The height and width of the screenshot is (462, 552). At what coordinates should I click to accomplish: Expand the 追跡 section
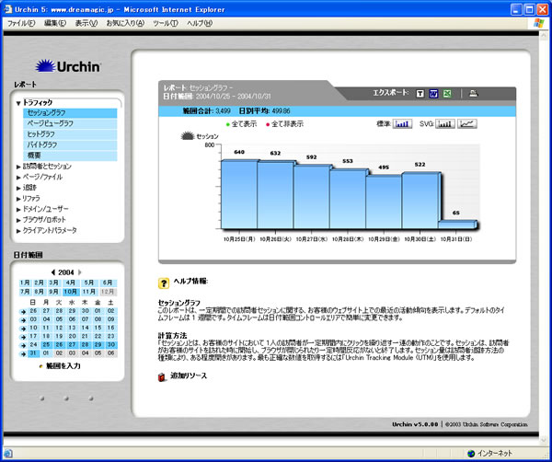coord(18,188)
